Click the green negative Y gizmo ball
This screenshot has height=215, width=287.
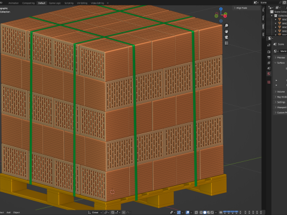point(216,16)
